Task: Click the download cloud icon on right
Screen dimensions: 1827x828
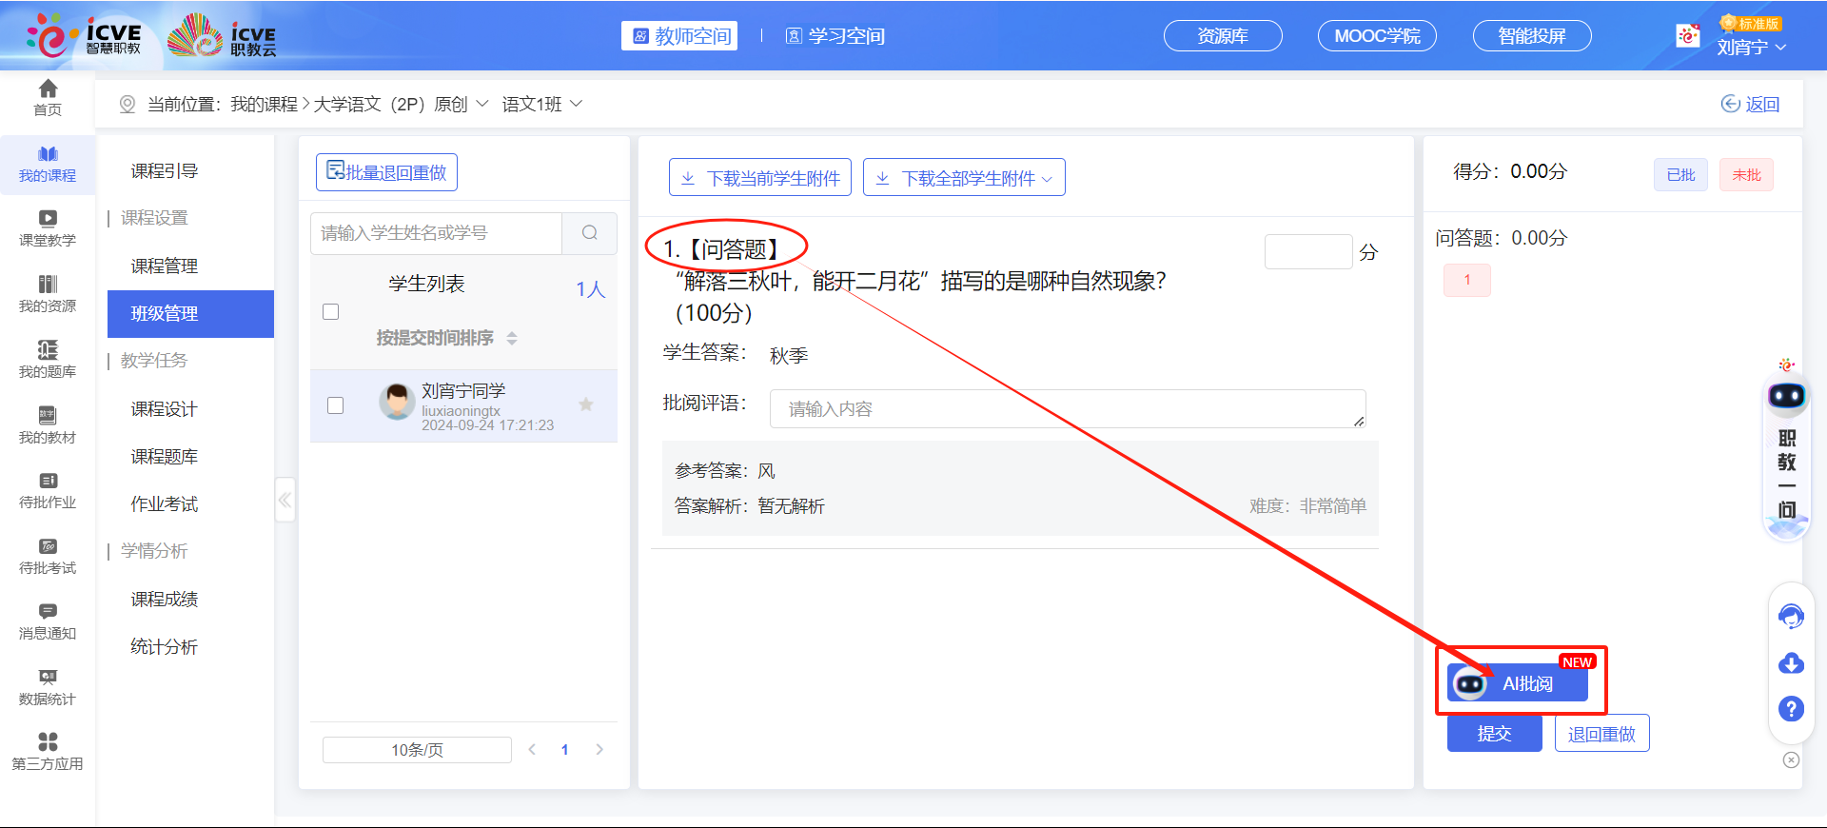Action: coord(1791,663)
